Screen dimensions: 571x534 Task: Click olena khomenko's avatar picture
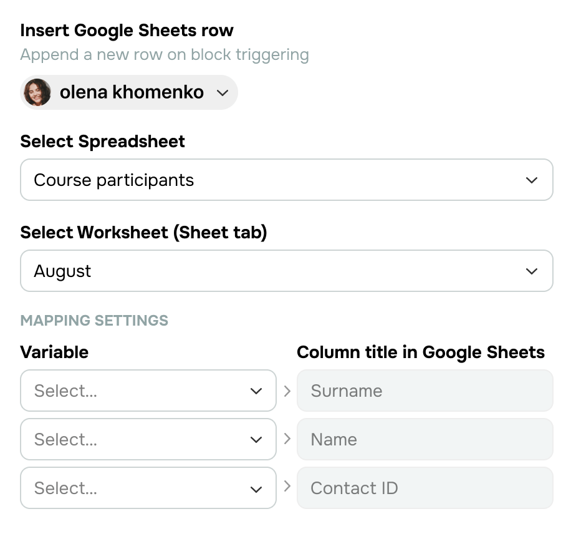(37, 92)
